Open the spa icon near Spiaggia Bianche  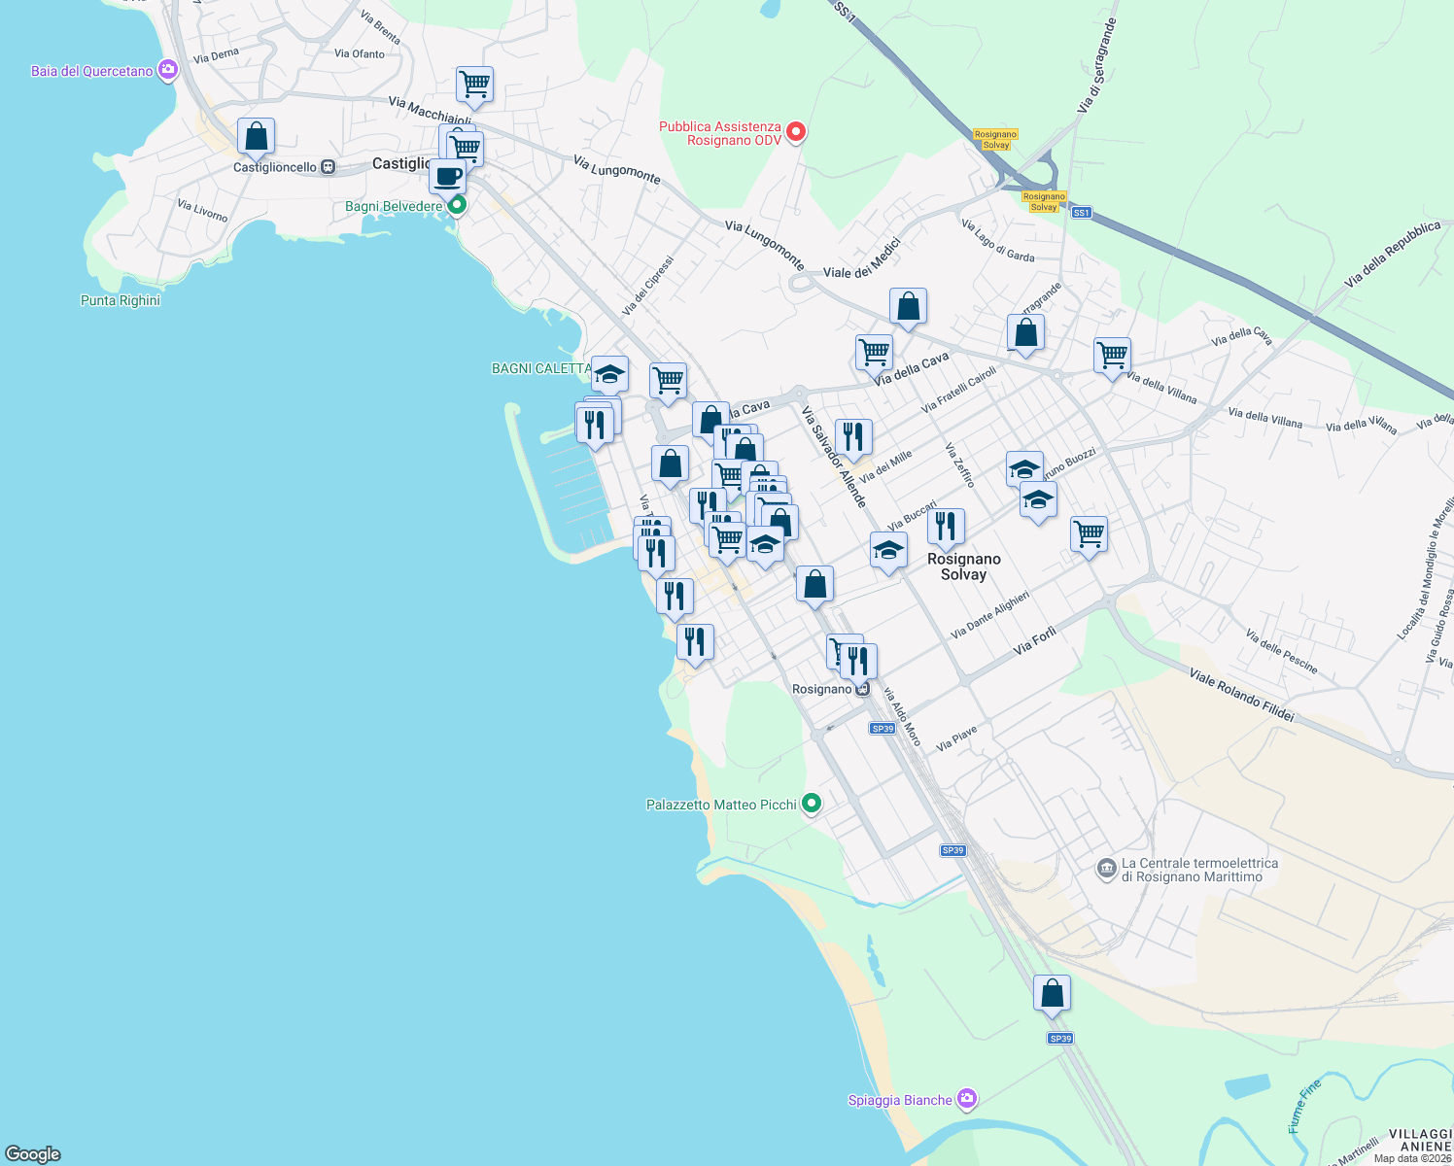[x=966, y=1098]
